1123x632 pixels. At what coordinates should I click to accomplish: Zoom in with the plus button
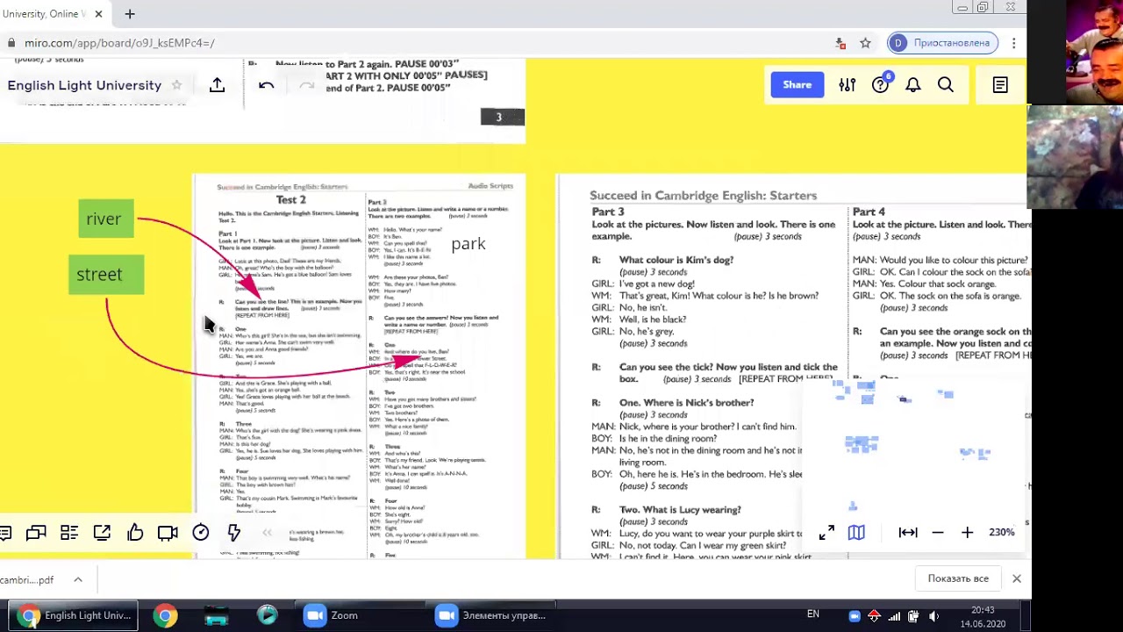pos(967,533)
